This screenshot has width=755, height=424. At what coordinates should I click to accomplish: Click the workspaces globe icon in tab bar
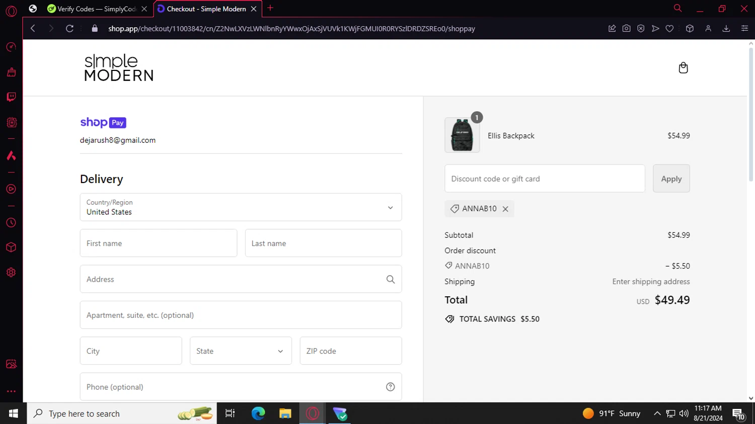[33, 9]
